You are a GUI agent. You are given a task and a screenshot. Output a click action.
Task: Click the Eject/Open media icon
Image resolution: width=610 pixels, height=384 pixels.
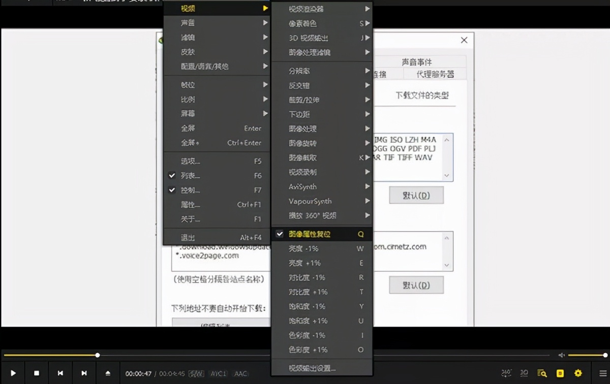[107, 373]
